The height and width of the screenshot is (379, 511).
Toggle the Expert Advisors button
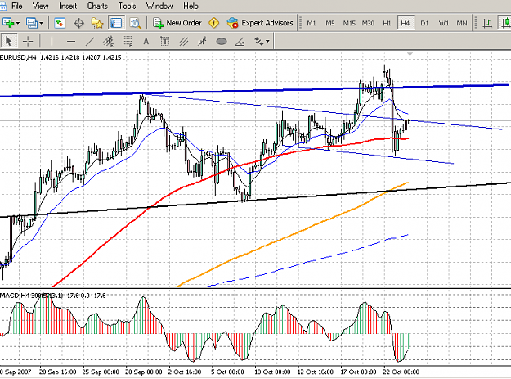[x=260, y=23]
